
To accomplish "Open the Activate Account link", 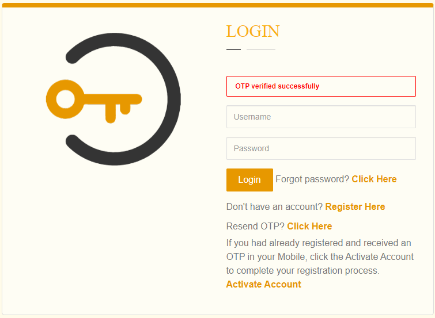I will (263, 285).
